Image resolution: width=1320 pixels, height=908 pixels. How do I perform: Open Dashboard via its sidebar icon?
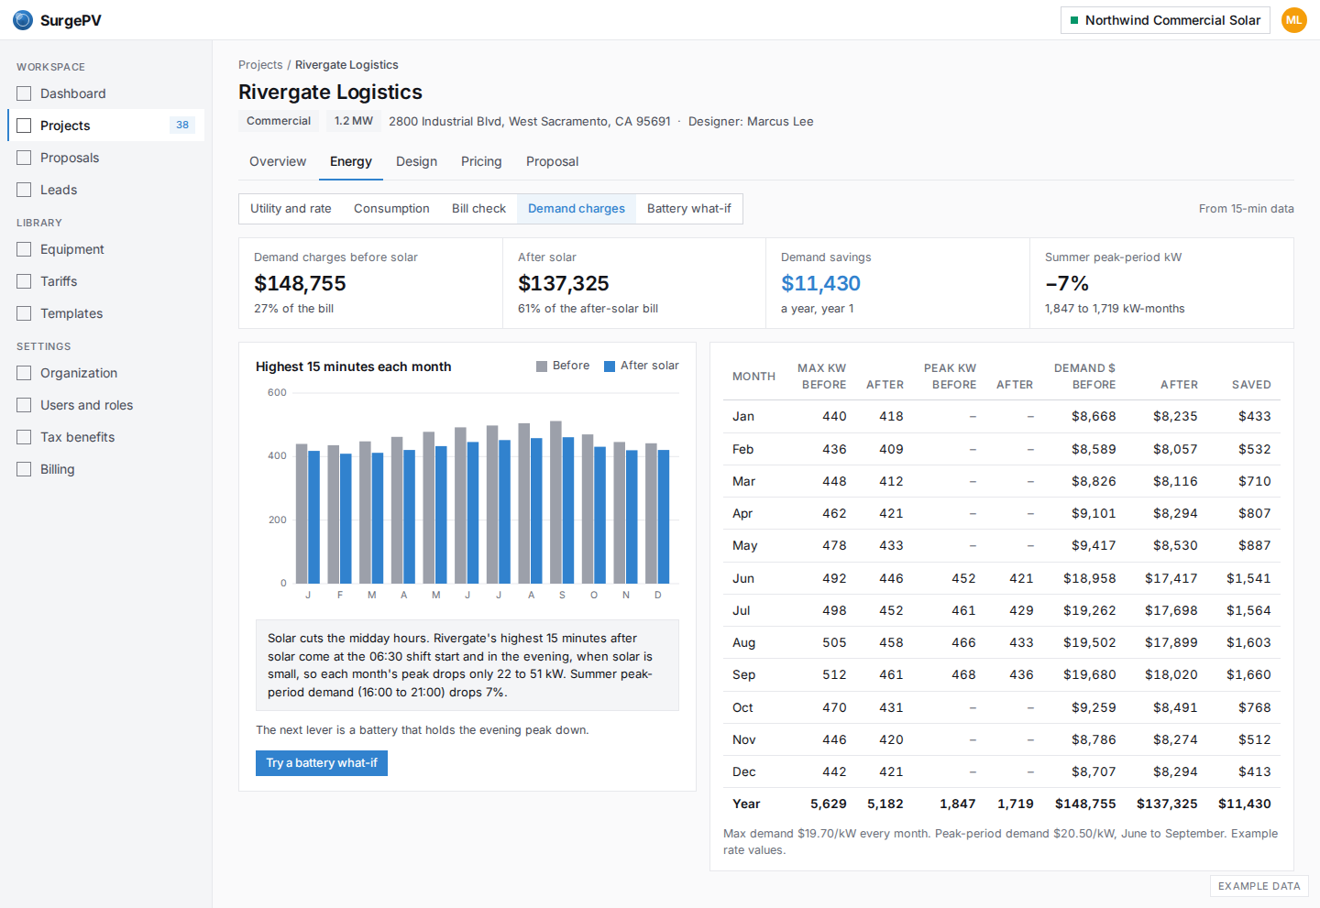24,93
